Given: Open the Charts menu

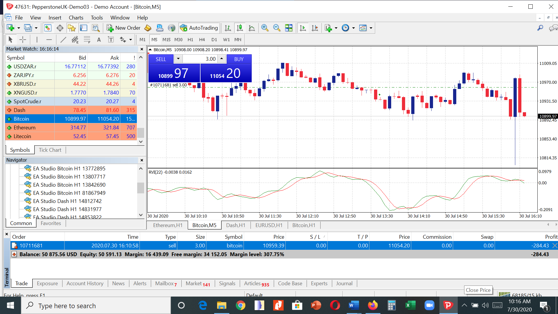Looking at the screenshot, I should coord(76,18).
